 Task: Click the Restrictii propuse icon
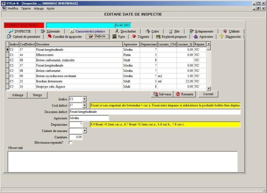point(158,36)
